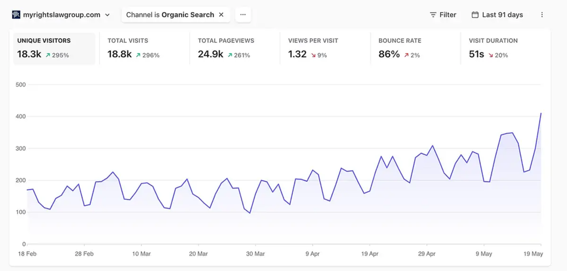Click the 200 y-axis label
The height and width of the screenshot is (271, 567).
point(20,180)
